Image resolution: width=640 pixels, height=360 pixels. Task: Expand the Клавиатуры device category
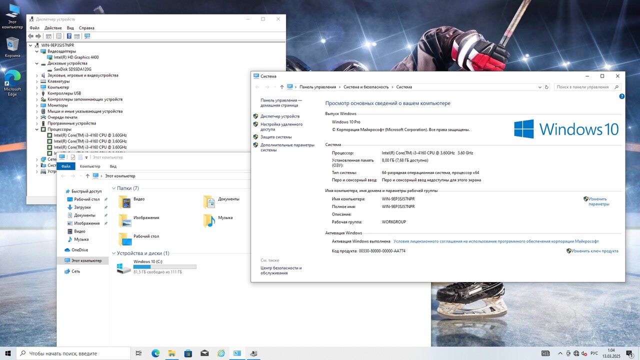click(37, 81)
